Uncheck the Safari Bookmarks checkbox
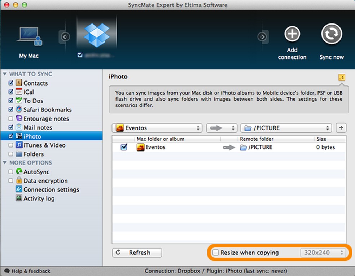 pos(10,109)
